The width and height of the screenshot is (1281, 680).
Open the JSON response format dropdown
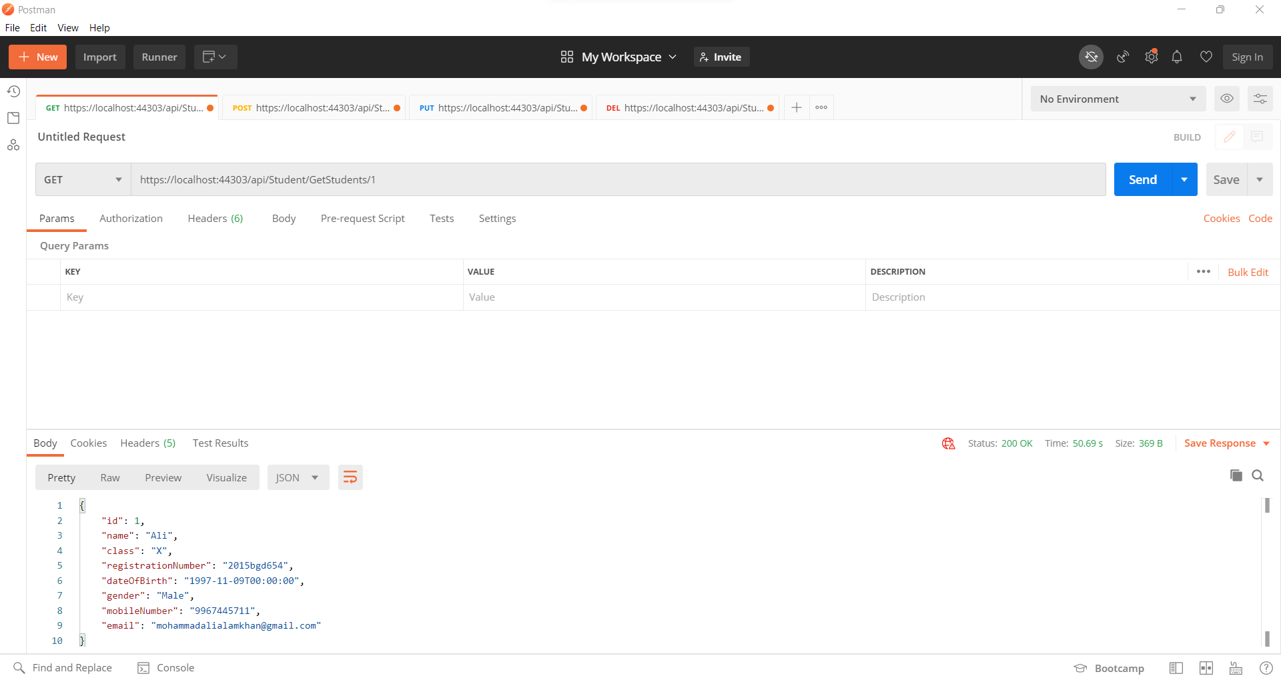[x=298, y=477]
